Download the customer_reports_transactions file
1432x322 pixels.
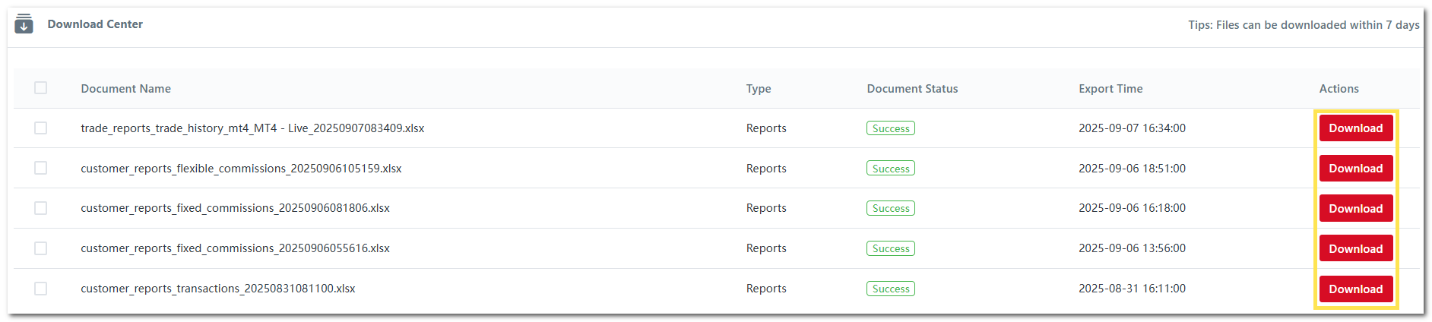[1355, 289]
